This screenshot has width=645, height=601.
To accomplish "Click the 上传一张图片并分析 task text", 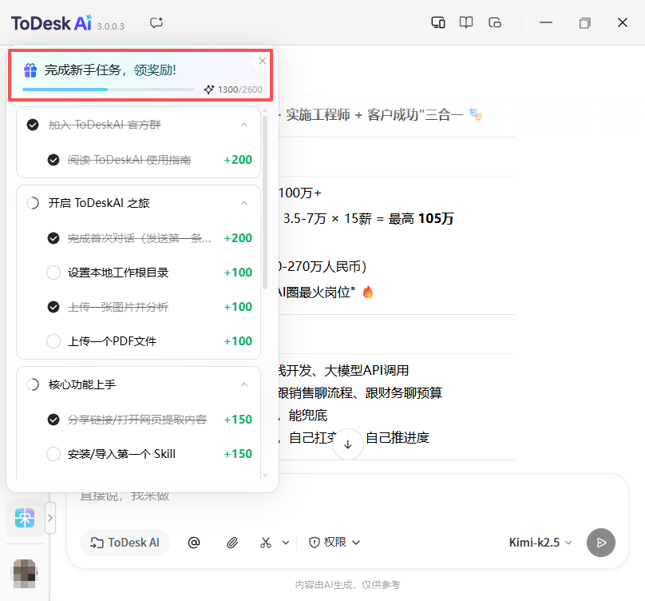I will pos(118,307).
